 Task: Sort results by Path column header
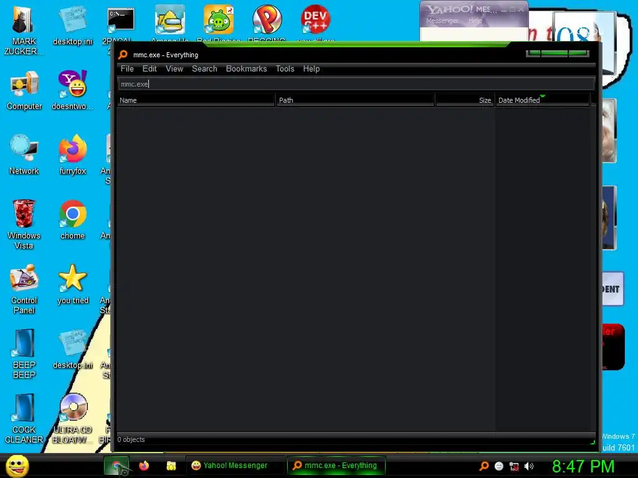point(355,100)
